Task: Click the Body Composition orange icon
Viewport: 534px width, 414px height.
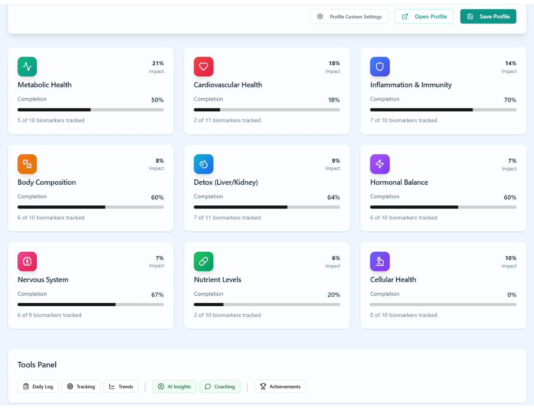Action: point(27,164)
